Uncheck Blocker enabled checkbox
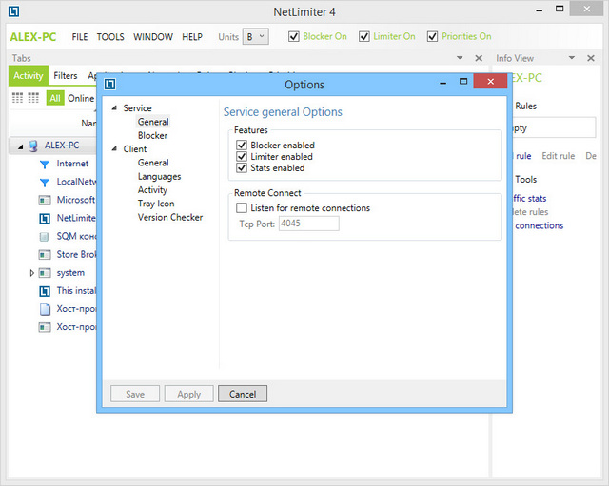The height and width of the screenshot is (486, 609). 242,146
